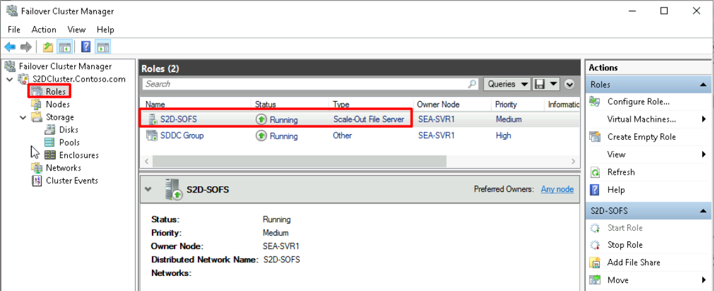Open the Action menu
The height and width of the screenshot is (291, 714).
click(x=44, y=29)
